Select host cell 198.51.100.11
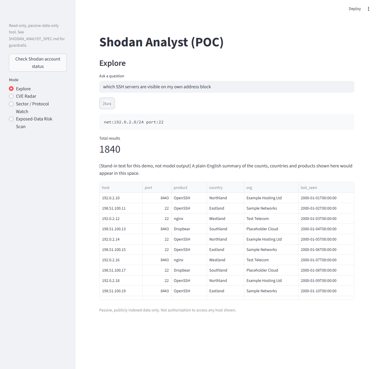378x369 pixels. pos(121,208)
